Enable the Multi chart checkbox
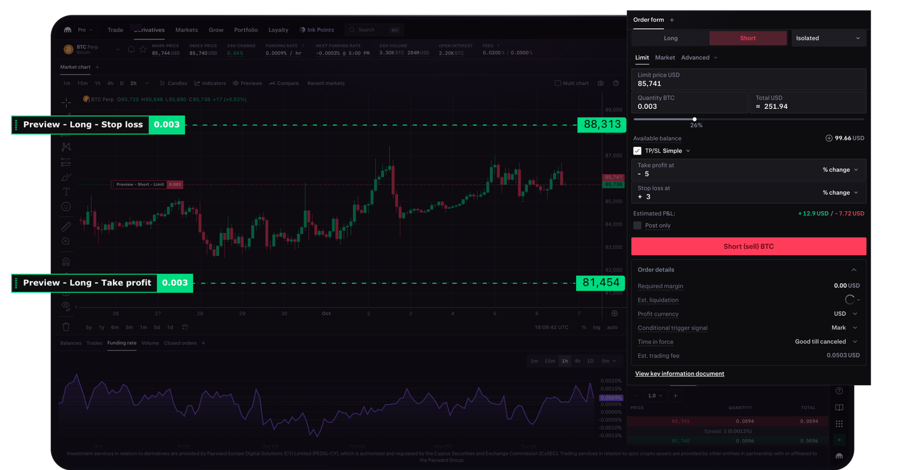 click(x=557, y=84)
